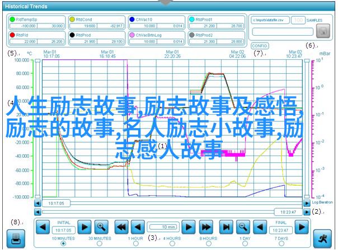338x250 pixels.
Task: Click the Historical Trends title
Action: coord(26,7)
